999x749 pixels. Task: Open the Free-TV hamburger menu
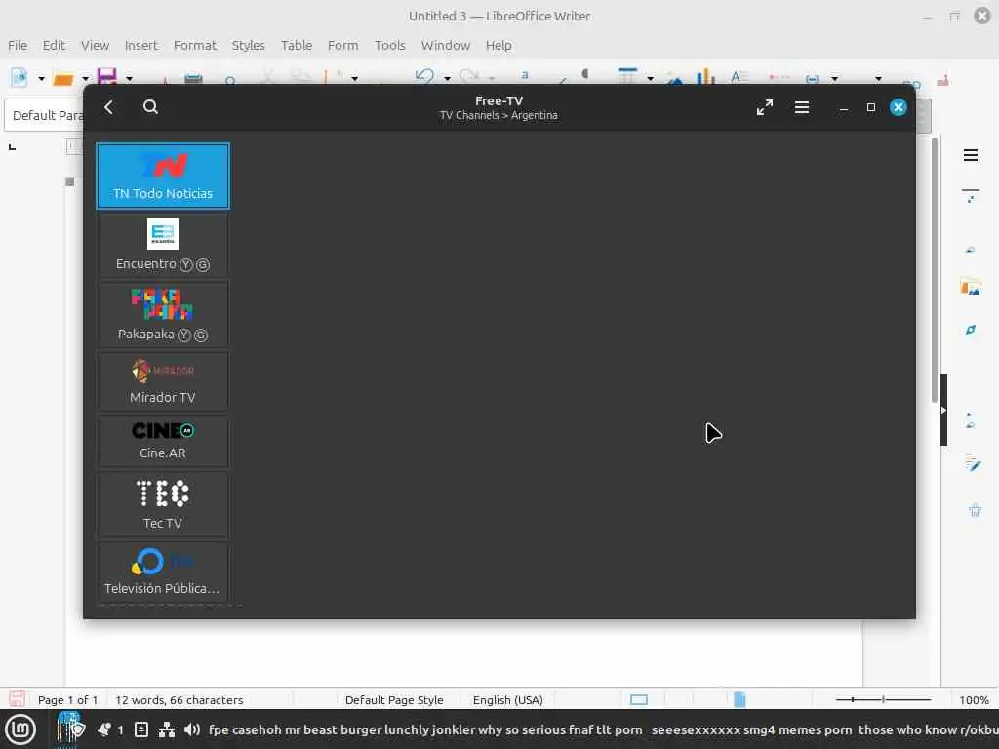point(802,107)
